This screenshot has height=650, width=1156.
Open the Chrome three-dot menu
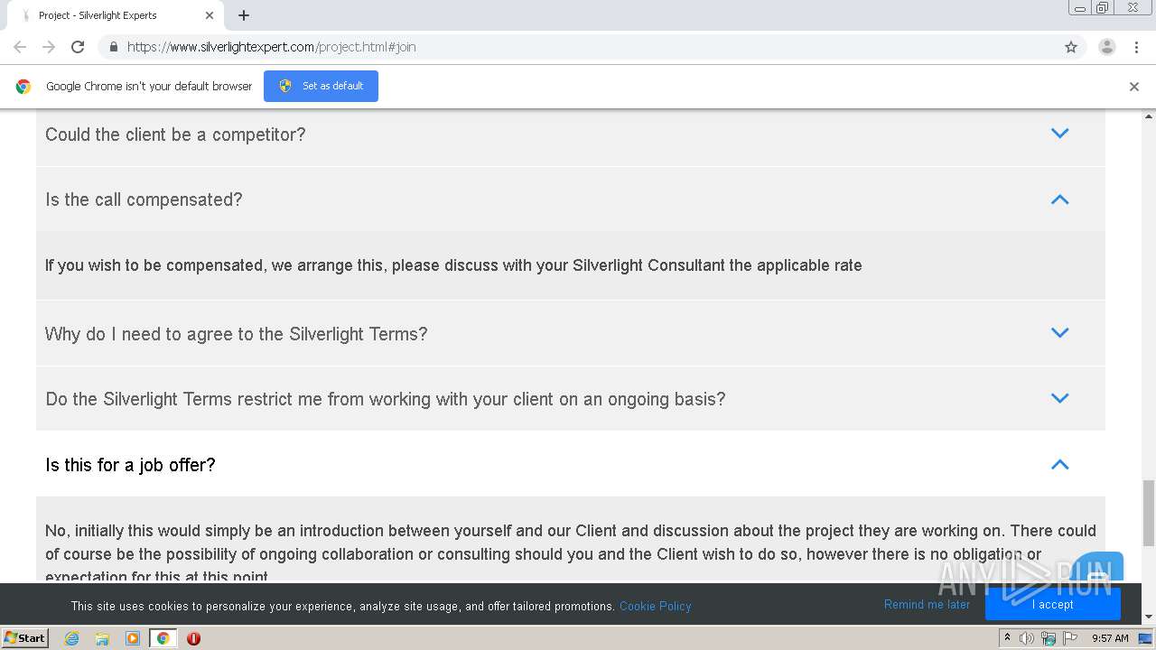point(1136,47)
